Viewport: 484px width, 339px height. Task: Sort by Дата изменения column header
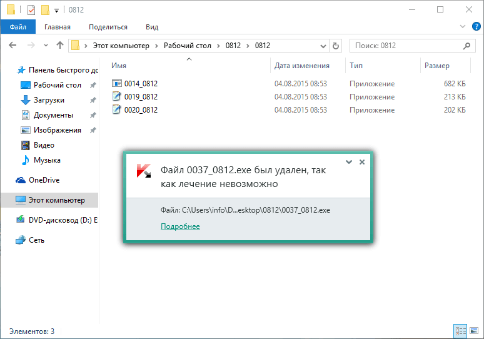(301, 66)
